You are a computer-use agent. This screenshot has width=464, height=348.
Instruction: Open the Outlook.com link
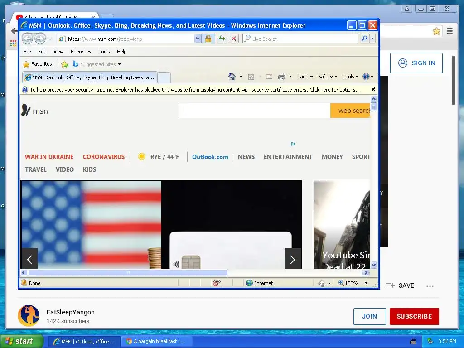pyautogui.click(x=210, y=157)
